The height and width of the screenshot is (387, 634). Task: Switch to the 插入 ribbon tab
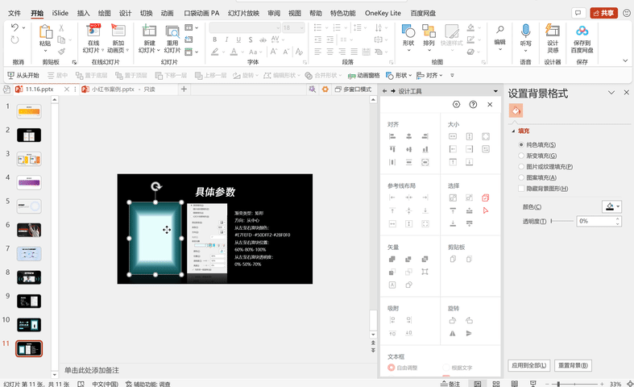point(83,13)
